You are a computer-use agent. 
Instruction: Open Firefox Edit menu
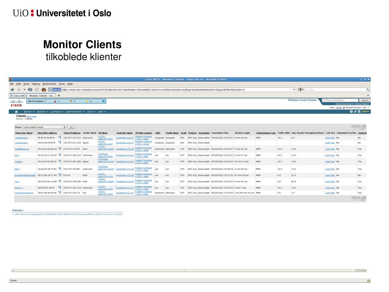[x=19, y=84]
